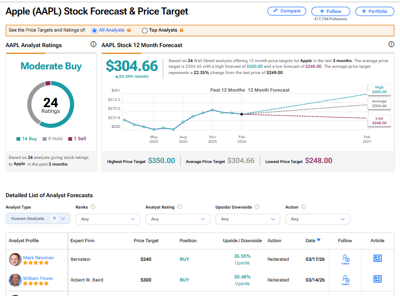The image size is (400, 296).
Task: Click info icon next to Ranks filter
Action: point(93,207)
